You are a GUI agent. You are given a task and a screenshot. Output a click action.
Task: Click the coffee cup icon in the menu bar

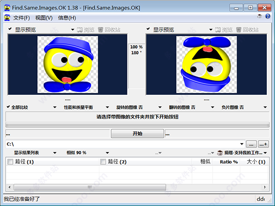[259, 16]
